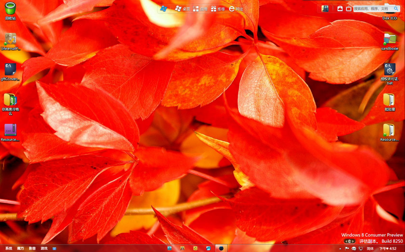Click the user avatar in top dock
Screen dimensions: 405x252
325,8
